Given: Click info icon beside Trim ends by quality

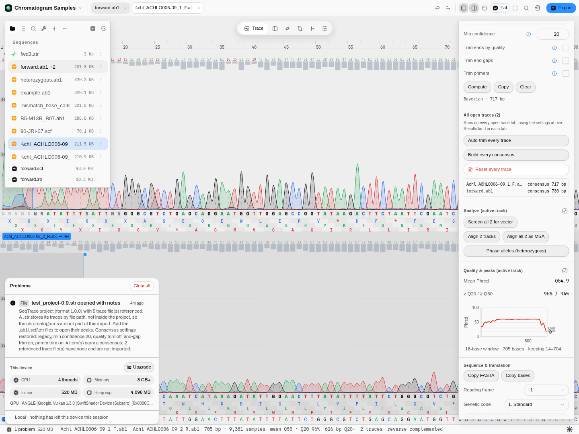Looking at the screenshot, I should (554, 48).
